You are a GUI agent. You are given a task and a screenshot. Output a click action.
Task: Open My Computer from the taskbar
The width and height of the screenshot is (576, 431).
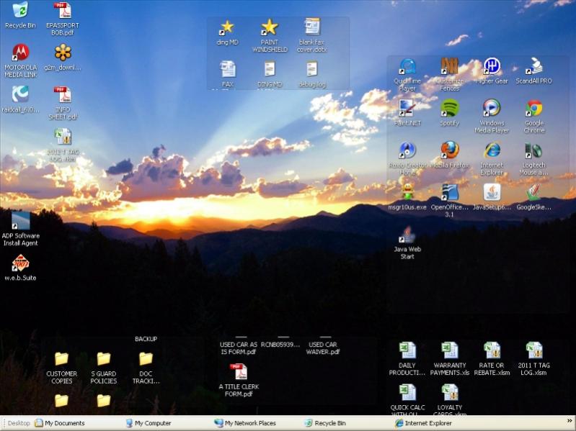pyautogui.click(x=149, y=423)
